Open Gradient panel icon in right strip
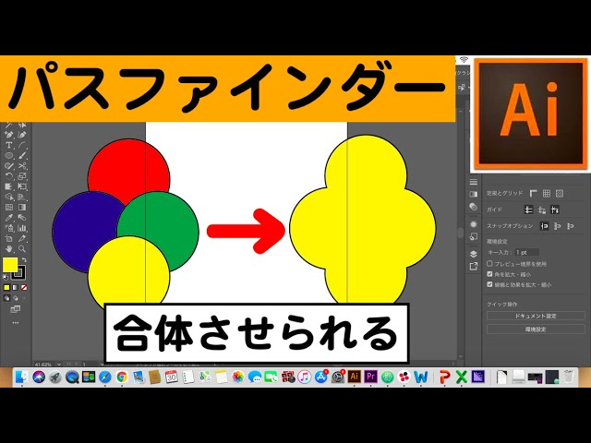591x443 pixels. point(474,195)
